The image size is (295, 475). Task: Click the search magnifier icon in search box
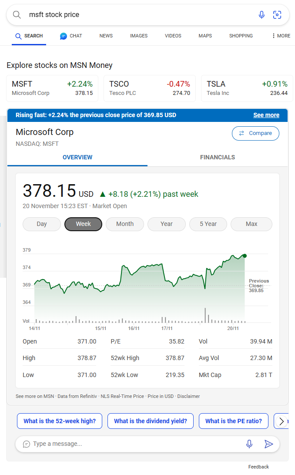tap(17, 14)
